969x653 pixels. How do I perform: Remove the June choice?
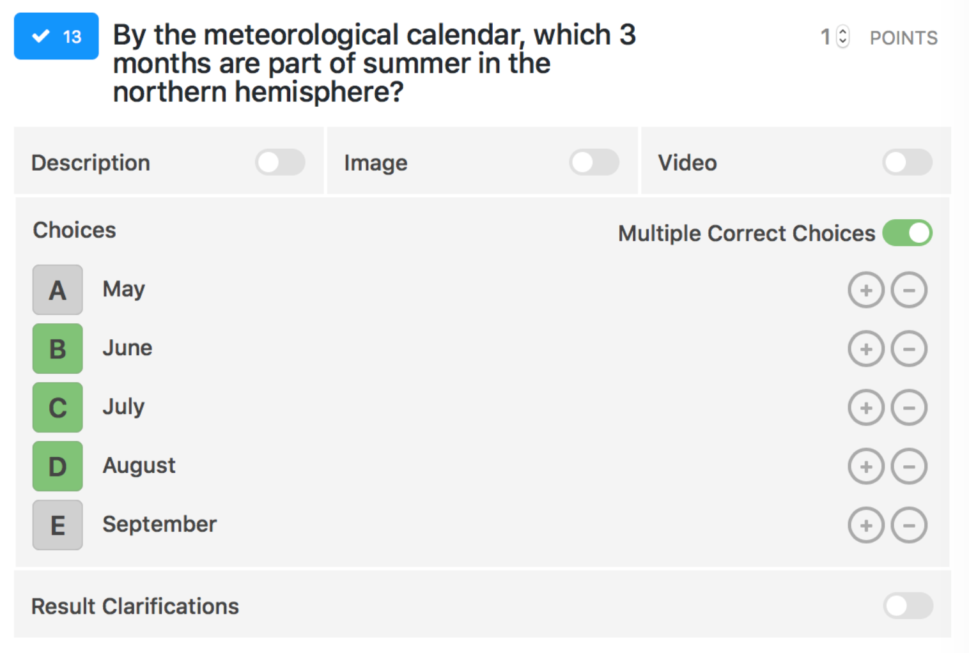pos(909,349)
